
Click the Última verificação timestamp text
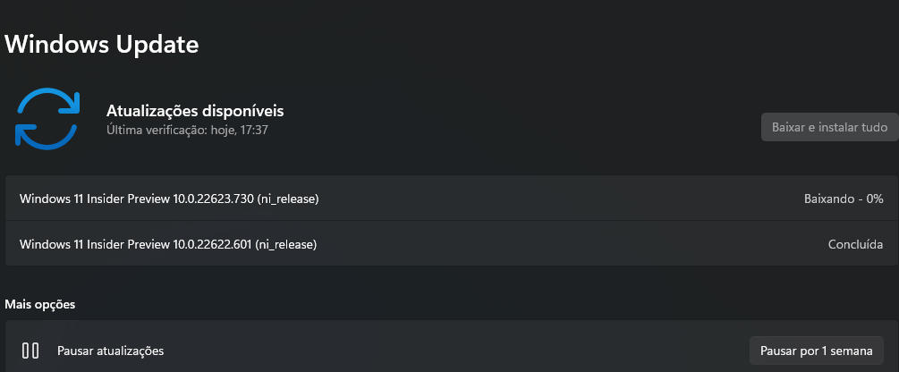[188, 131]
